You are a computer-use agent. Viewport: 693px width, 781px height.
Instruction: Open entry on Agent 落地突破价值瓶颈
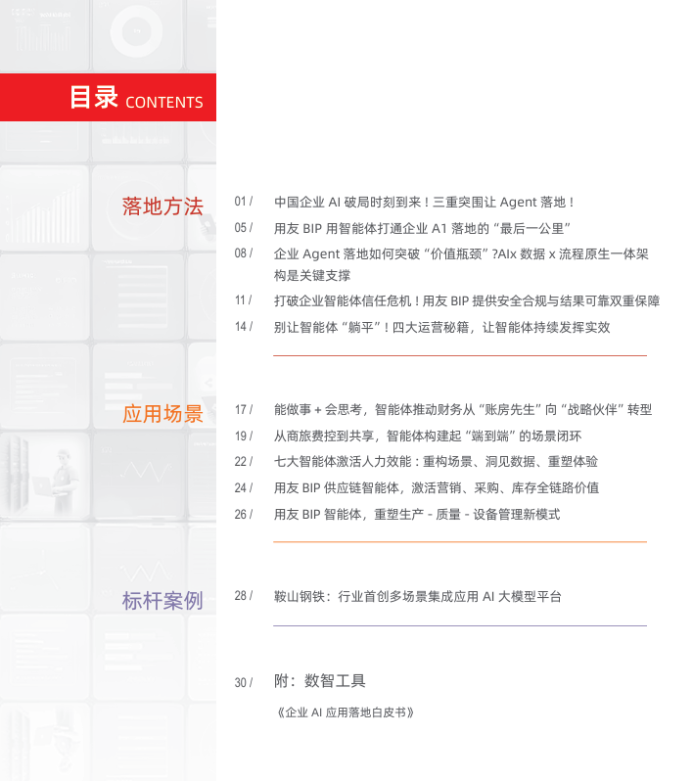(x=460, y=263)
